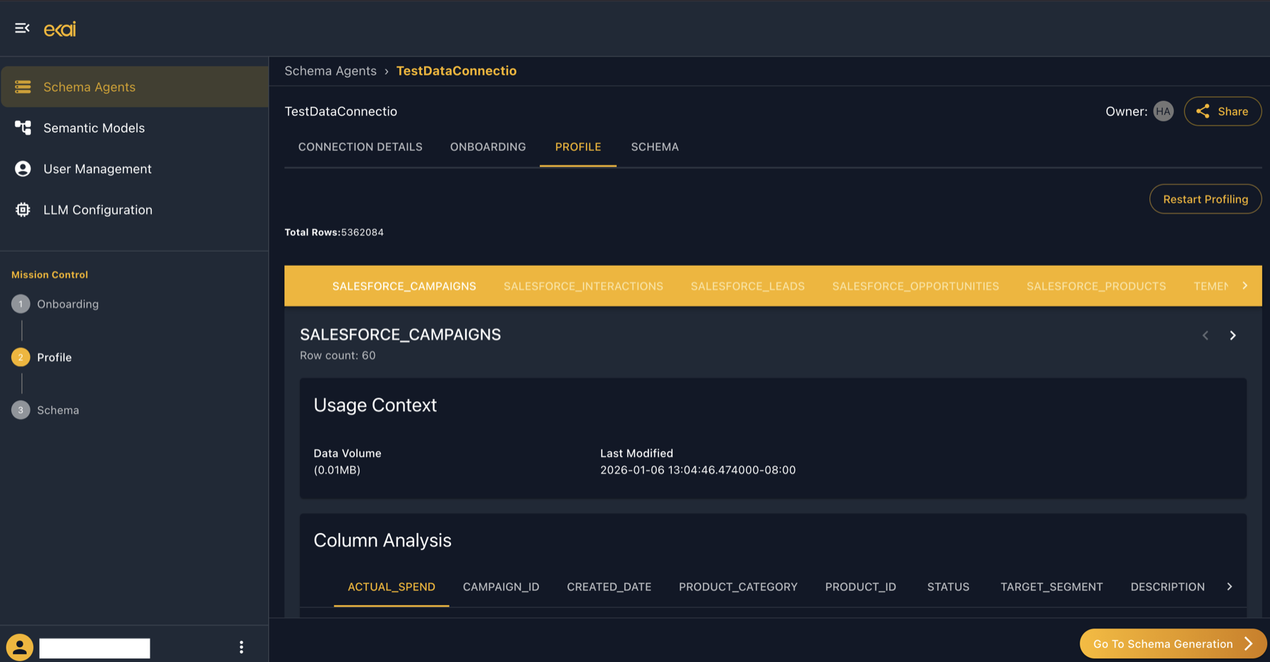Click the Onboarding step 1 circle
This screenshot has width=1270, height=662.
20,304
